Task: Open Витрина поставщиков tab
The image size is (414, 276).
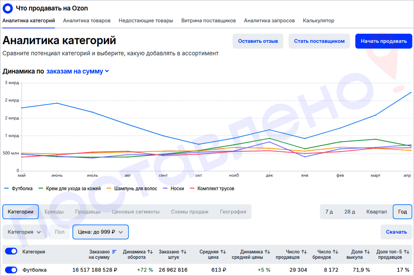Action: click(x=209, y=21)
